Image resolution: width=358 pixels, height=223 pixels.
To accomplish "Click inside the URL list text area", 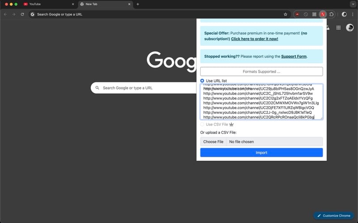I will [261, 102].
